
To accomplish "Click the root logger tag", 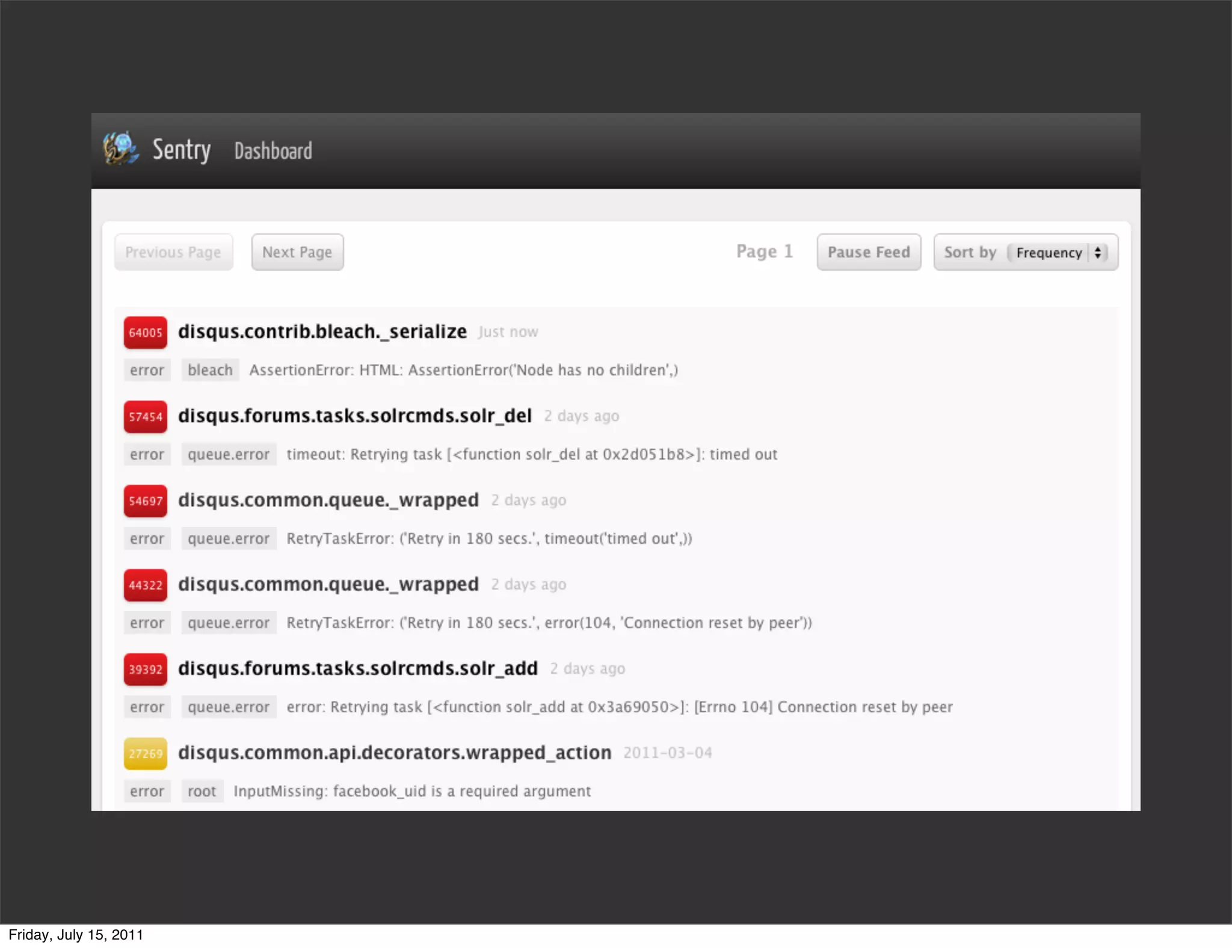I will click(202, 791).
